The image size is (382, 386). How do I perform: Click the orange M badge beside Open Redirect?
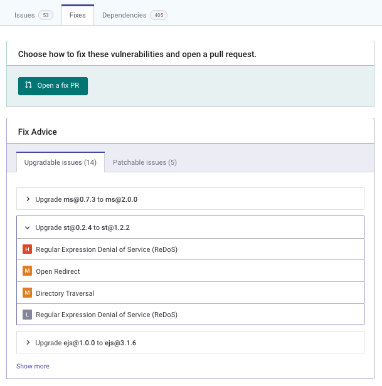point(28,271)
